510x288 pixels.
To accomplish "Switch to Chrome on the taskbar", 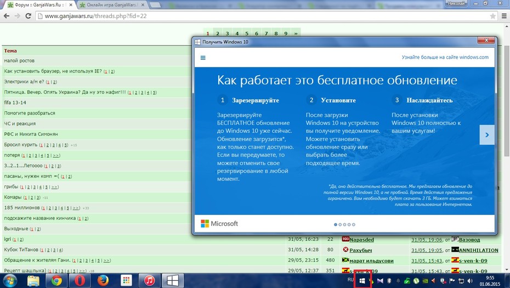I will 56,280.
